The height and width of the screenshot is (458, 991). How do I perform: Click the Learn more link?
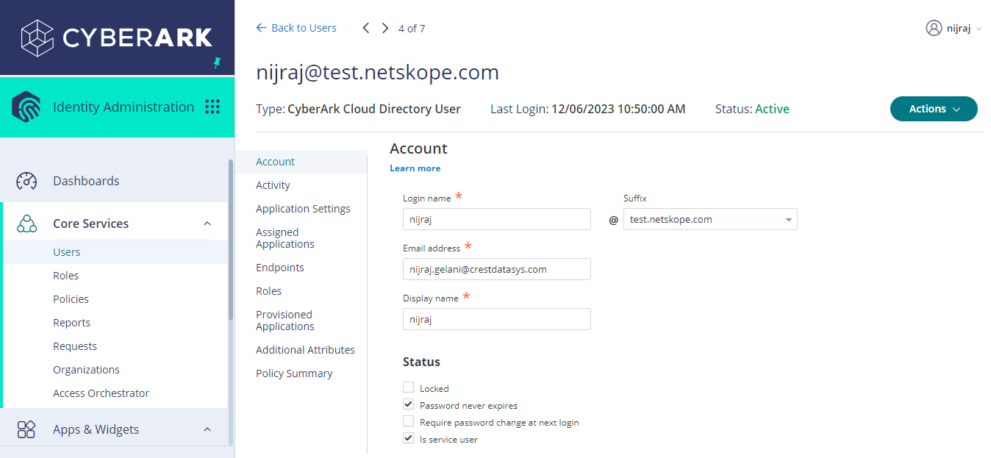[x=415, y=168]
